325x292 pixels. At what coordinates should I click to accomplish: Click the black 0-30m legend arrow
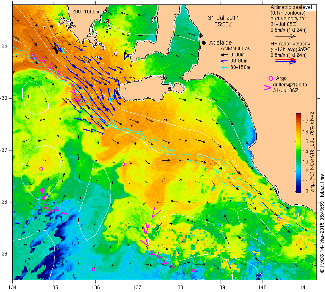[224, 55]
